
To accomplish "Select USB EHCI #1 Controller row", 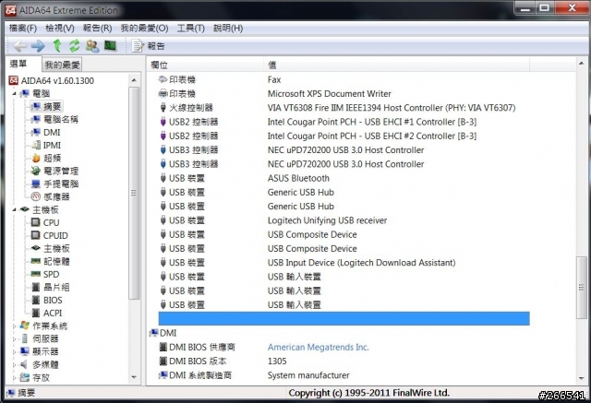I will 344,122.
